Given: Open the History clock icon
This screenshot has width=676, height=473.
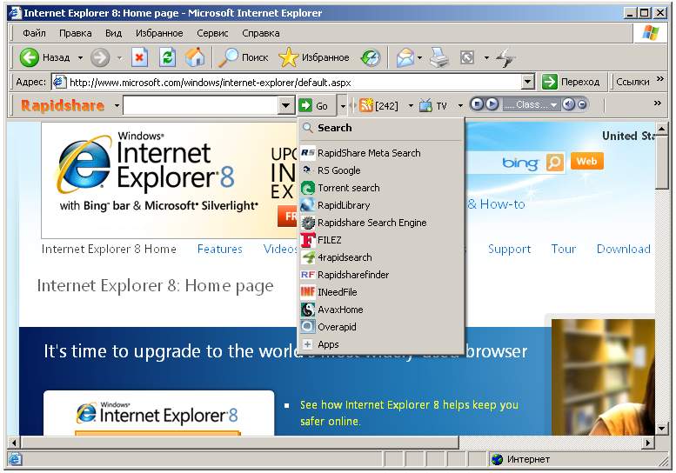Looking at the screenshot, I should click(x=371, y=57).
